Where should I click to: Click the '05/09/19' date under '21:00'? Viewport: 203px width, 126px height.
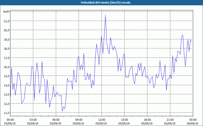[170, 123]
